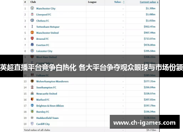
Task: Click the Brighton & Hove Albion crest
Action: coord(32,105)
